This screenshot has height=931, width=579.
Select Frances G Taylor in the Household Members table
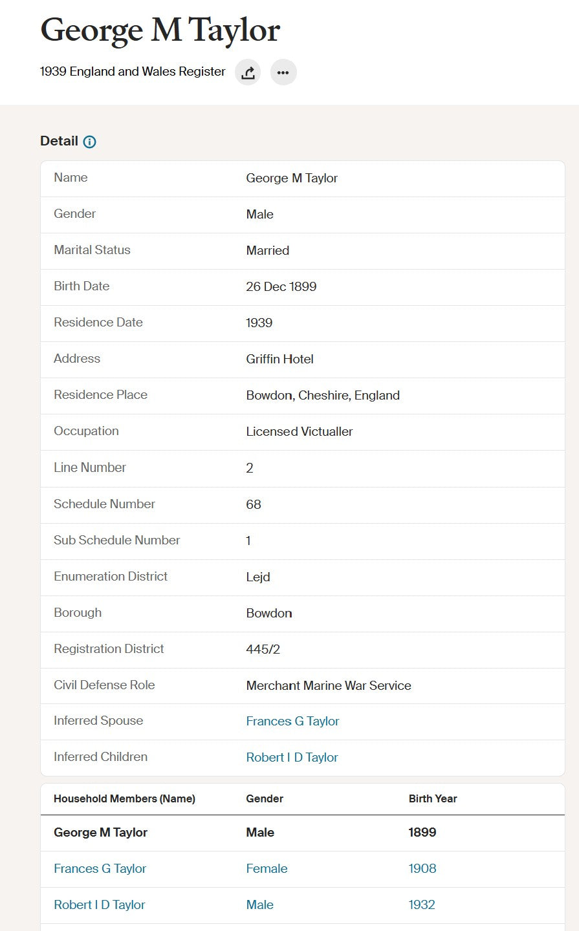point(100,868)
